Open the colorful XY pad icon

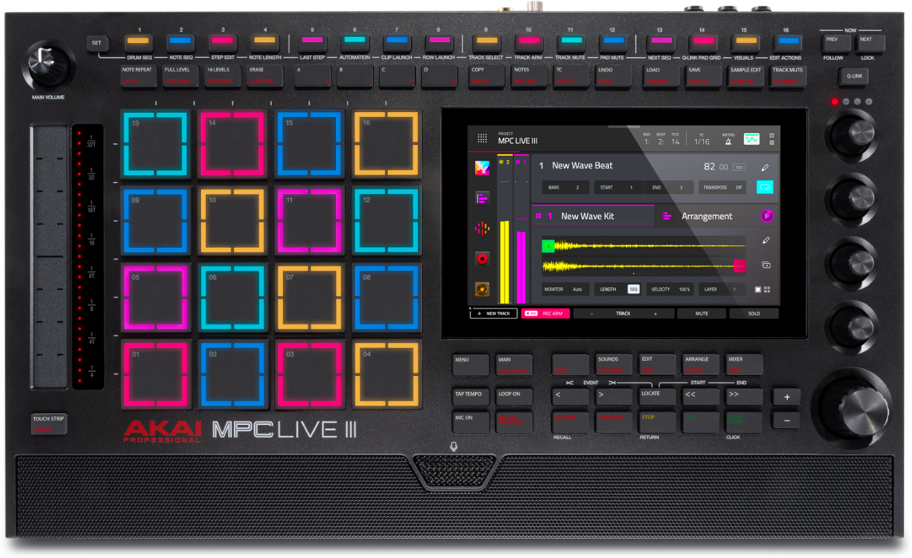tap(482, 167)
